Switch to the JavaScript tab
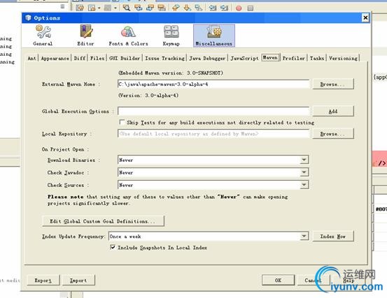This screenshot has width=387, height=298. click(x=244, y=59)
